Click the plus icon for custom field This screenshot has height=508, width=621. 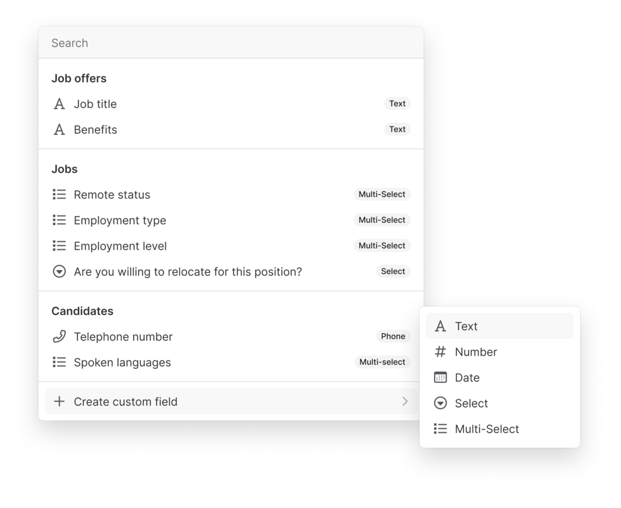pos(59,402)
